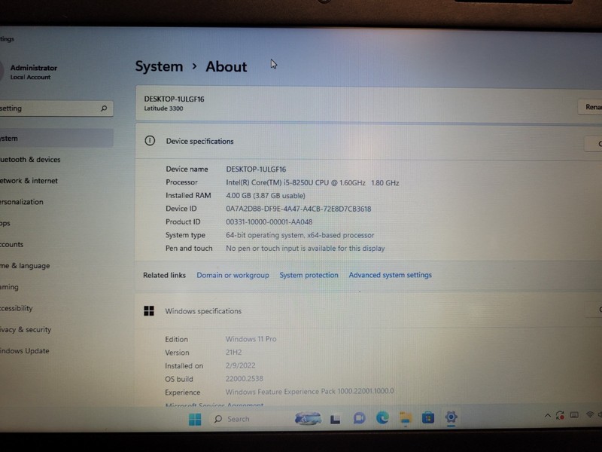The width and height of the screenshot is (602, 452).
Task: Click the magnifier icon in settings search
Action: pyautogui.click(x=104, y=108)
